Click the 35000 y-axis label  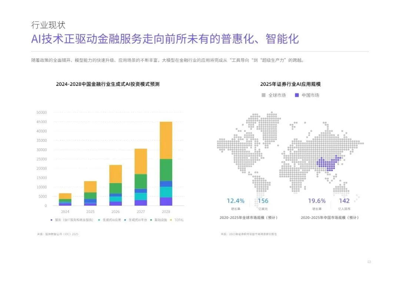[x=41, y=140]
